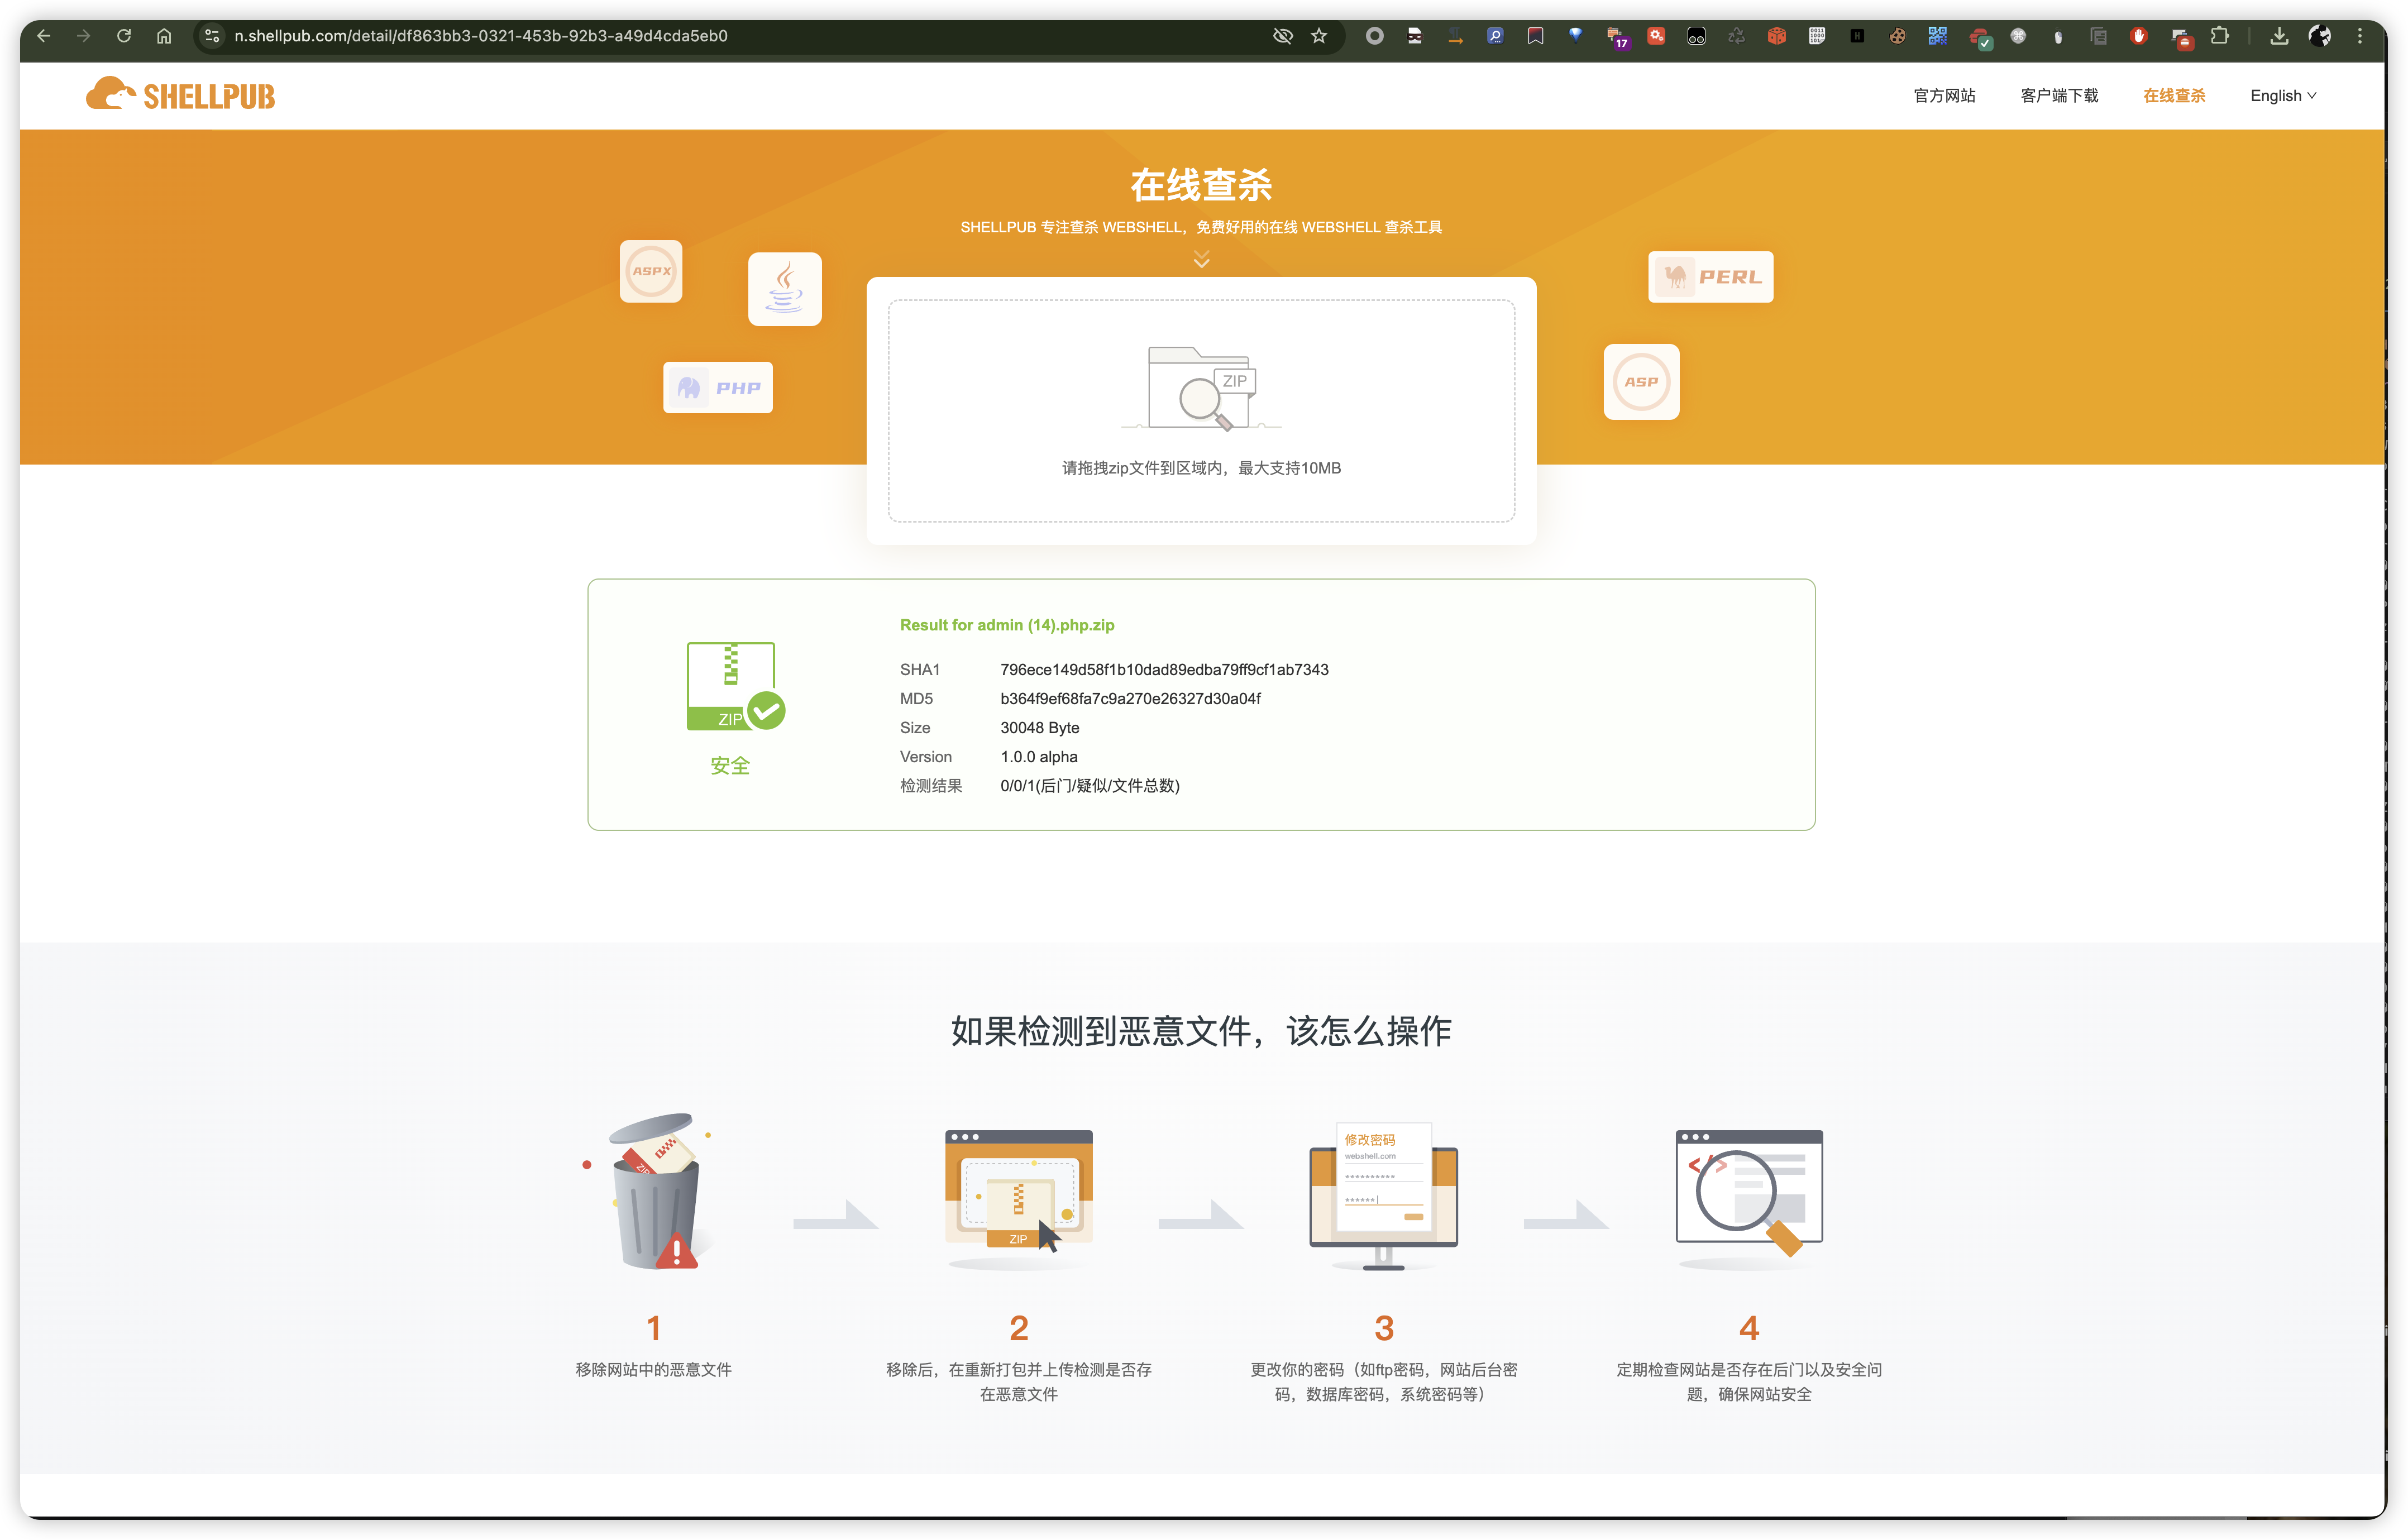Image resolution: width=2408 pixels, height=1540 pixels.
Task: Open the QR code extension
Action: click(1937, 36)
